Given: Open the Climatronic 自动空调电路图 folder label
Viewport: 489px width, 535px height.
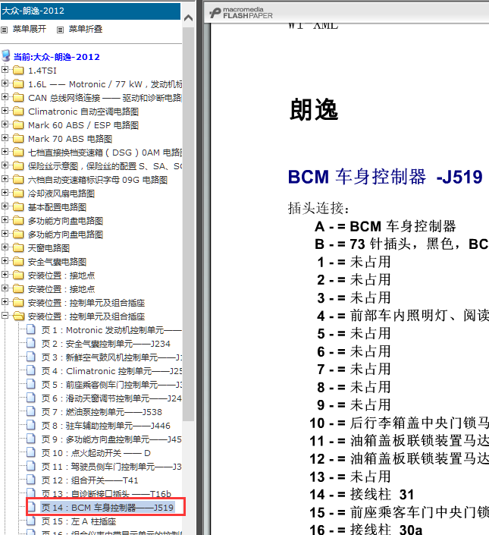Looking at the screenshot, I should 83,112.
